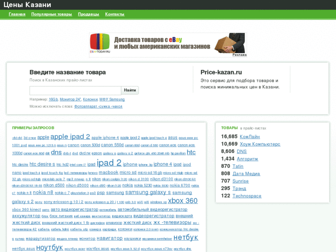Select the micro sd 16 gb tag

(x=150, y=172)
